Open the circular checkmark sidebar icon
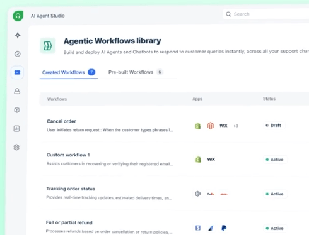The height and width of the screenshot is (235, 309). [x=18, y=54]
